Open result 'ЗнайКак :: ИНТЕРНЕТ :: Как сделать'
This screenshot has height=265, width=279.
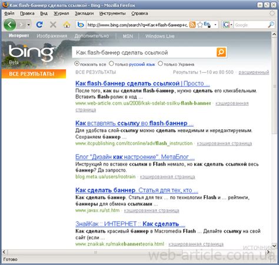[x=130, y=224]
